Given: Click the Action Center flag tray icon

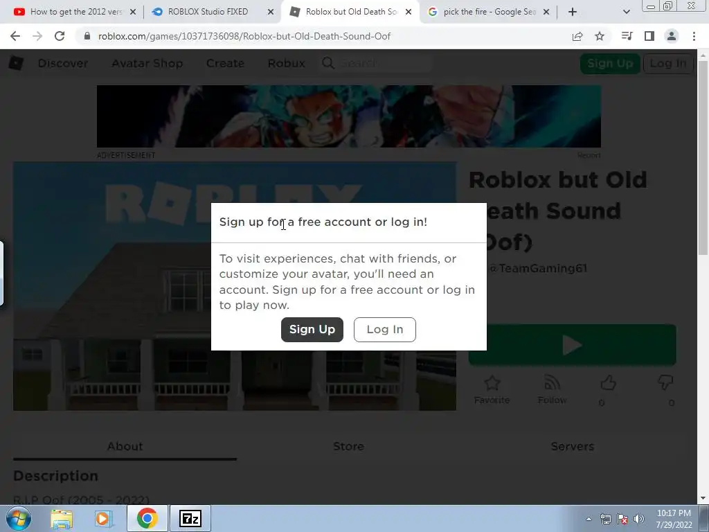Looking at the screenshot, I should pos(622,519).
